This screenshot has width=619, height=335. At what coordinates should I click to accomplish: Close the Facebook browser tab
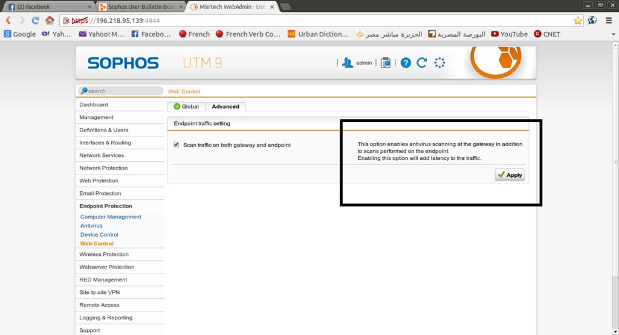point(89,7)
